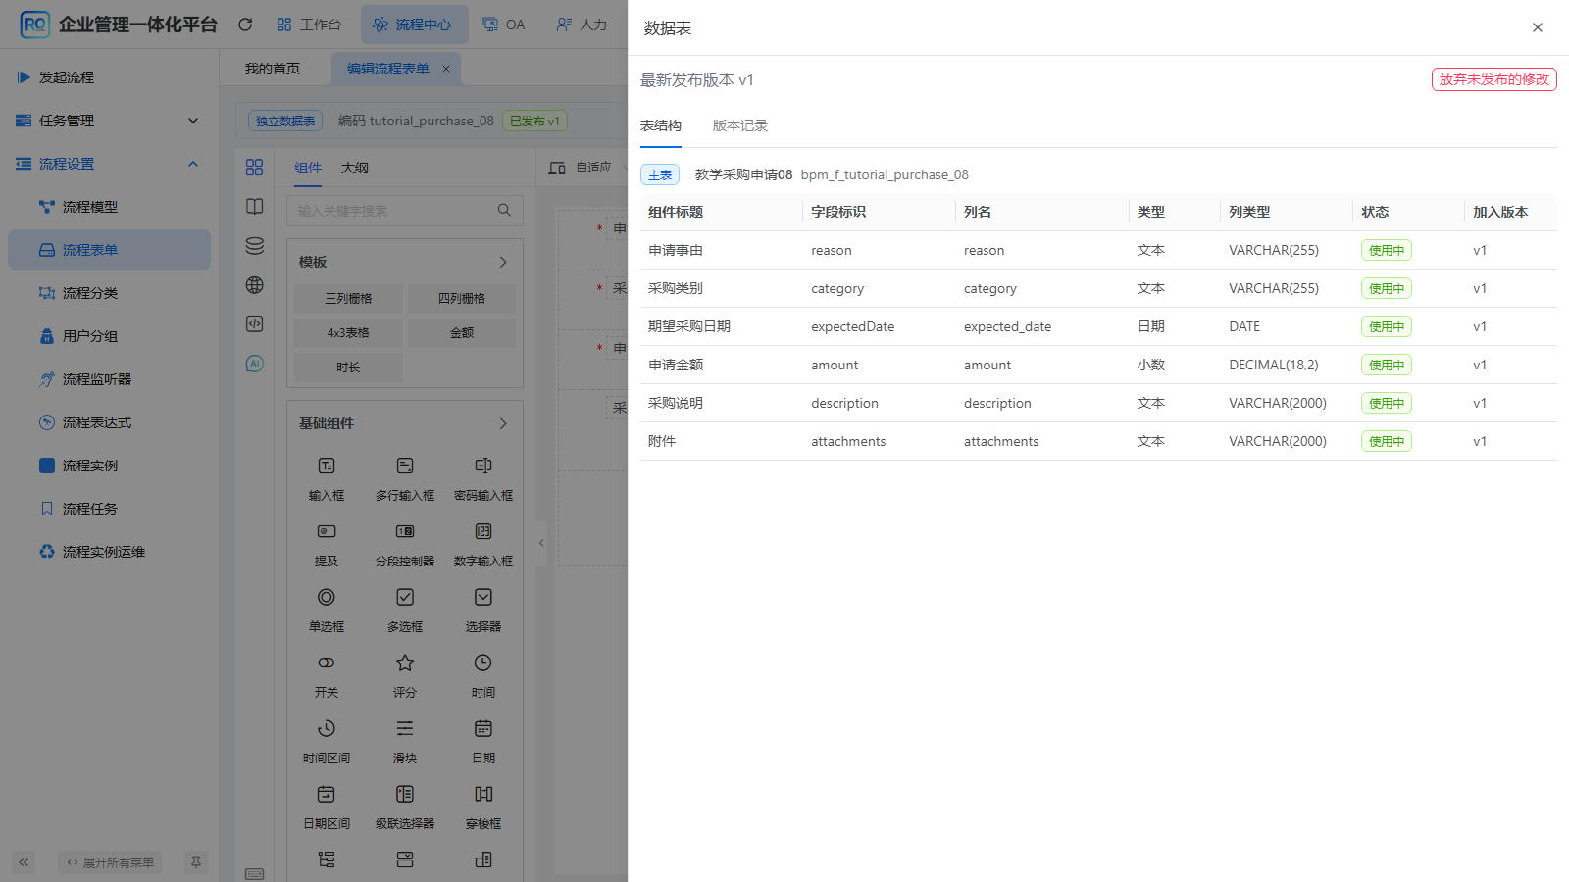The width and height of the screenshot is (1569, 882).
Task: Select the 日期 calendar component icon
Action: click(x=483, y=728)
